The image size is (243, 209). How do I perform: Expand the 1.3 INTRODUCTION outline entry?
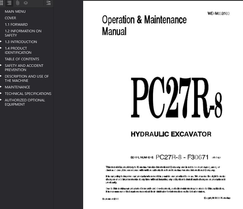pyautogui.click(x=1, y=41)
